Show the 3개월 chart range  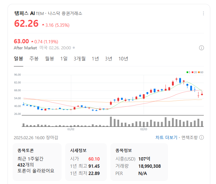79,59
